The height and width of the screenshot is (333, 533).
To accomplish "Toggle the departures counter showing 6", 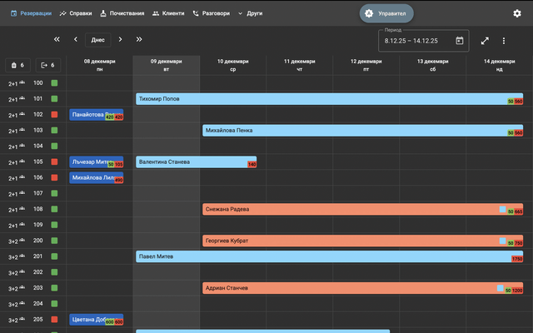I will [x=47, y=65].
